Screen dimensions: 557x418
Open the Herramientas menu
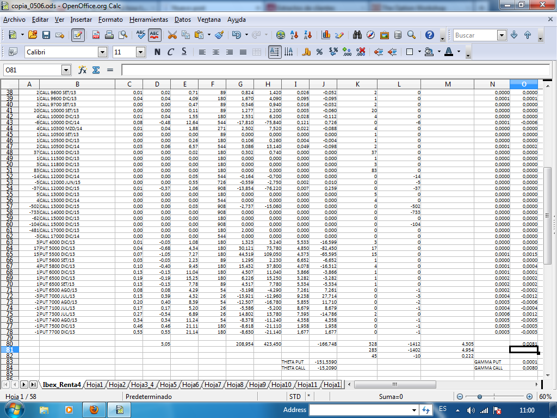pyautogui.click(x=148, y=20)
